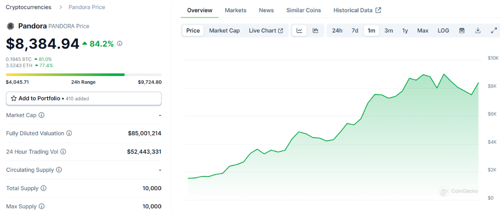Click the 24h Range price bar

click(x=83, y=75)
